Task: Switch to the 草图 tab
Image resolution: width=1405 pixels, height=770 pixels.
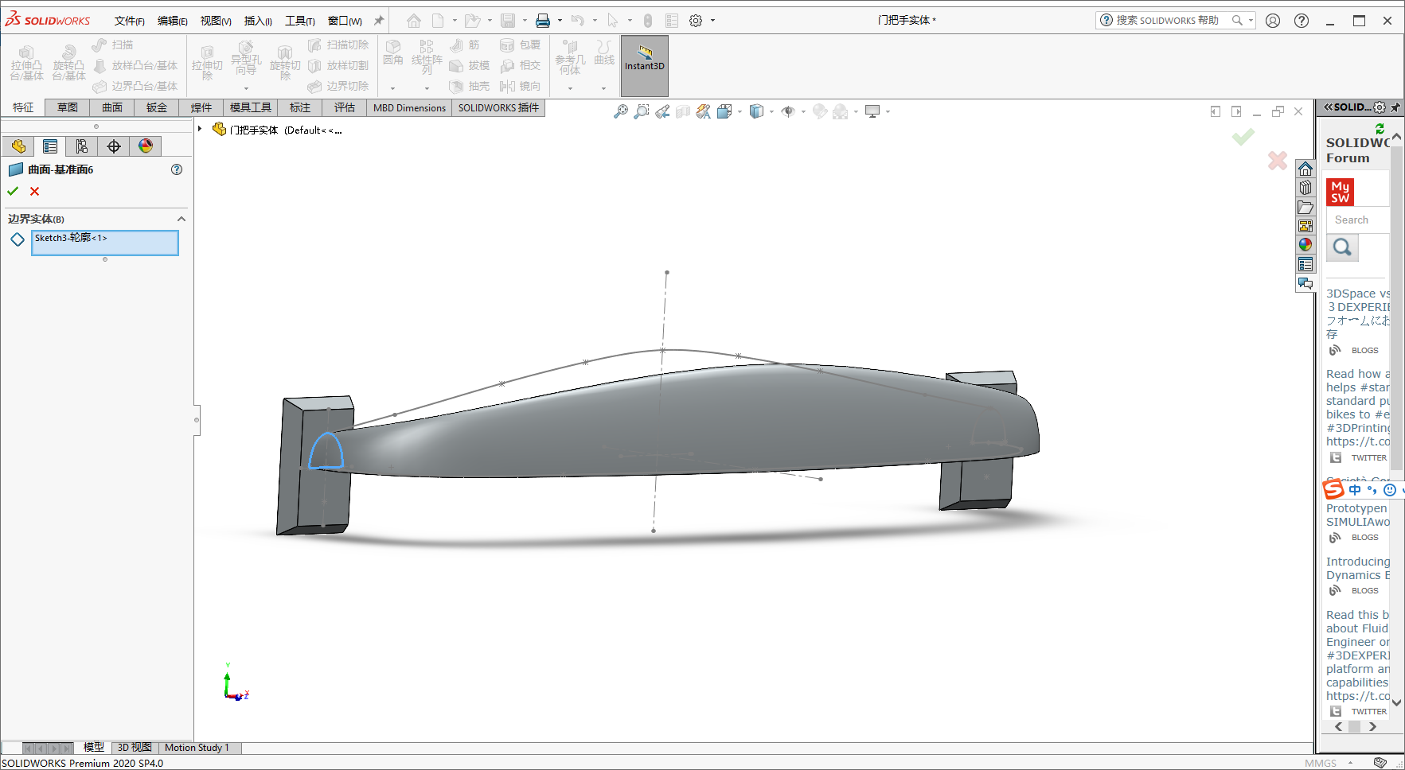Action: pos(68,107)
